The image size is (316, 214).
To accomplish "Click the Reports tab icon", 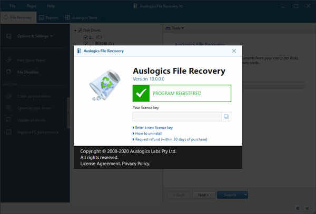I will pyautogui.click(x=41, y=18).
